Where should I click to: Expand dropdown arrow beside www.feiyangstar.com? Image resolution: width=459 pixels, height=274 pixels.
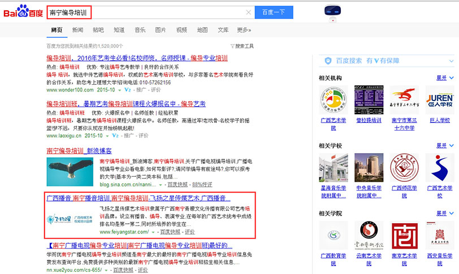point(153,232)
